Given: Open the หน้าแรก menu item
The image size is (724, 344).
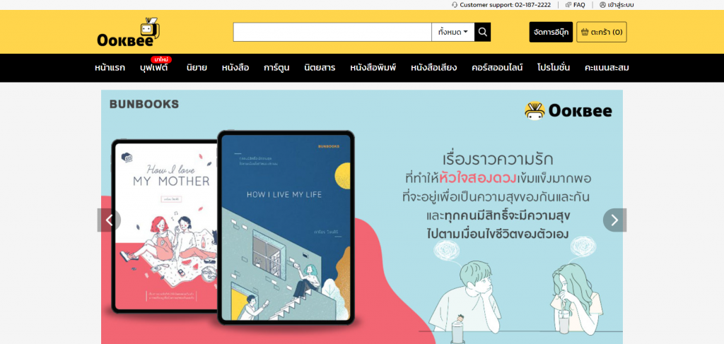Looking at the screenshot, I should pyautogui.click(x=110, y=68).
